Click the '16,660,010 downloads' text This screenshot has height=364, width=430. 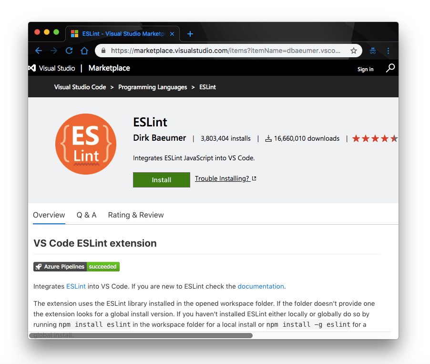coord(307,138)
